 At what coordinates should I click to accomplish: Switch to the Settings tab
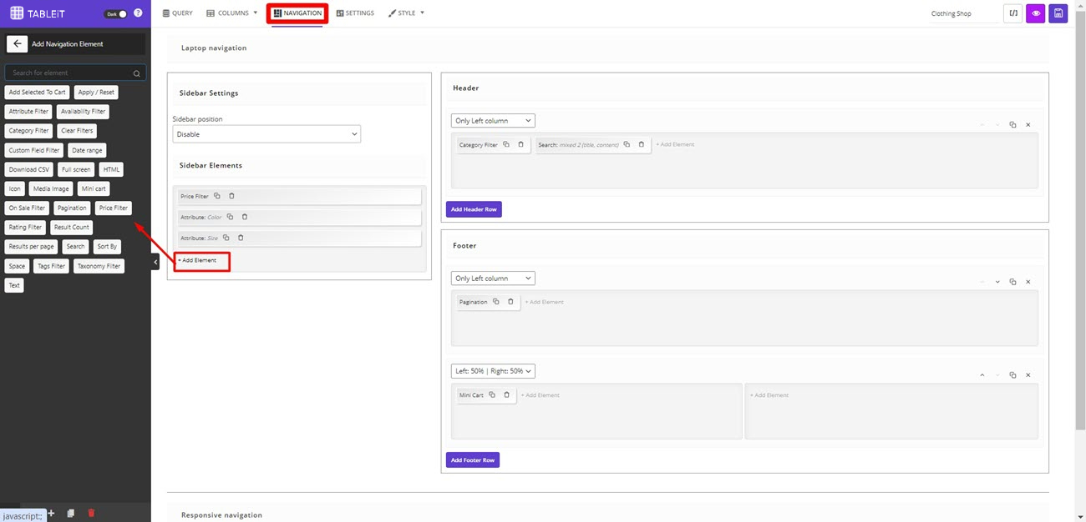(355, 13)
